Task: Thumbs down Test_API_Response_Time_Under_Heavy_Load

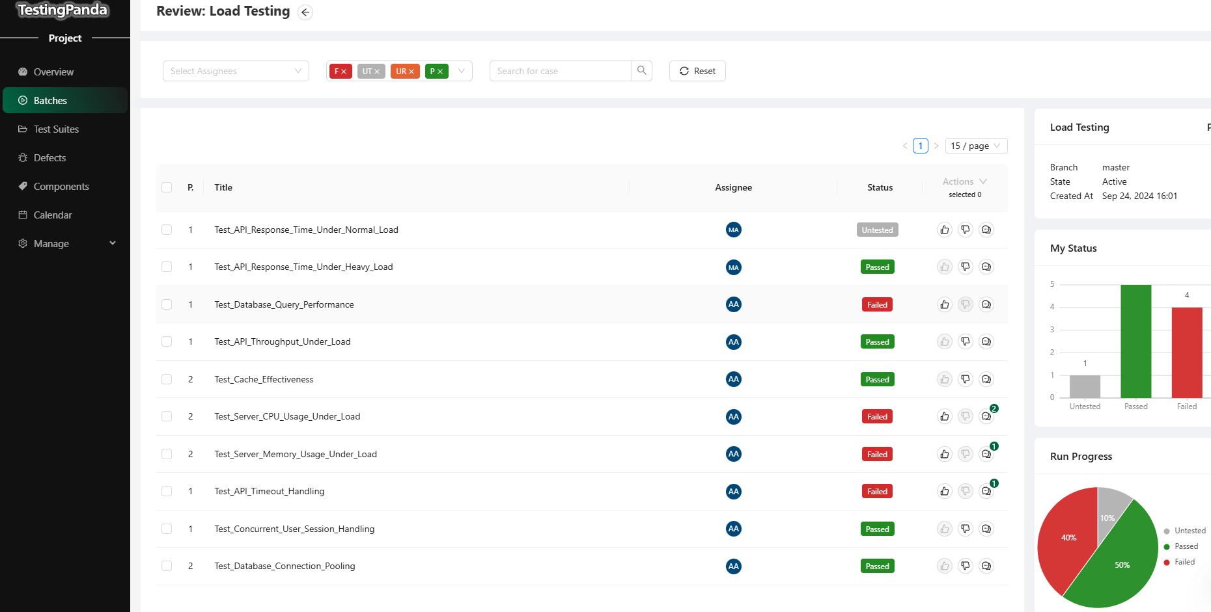Action: [x=966, y=267]
